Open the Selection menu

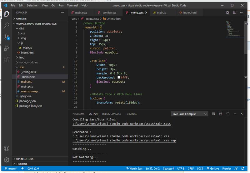click(32, 5)
